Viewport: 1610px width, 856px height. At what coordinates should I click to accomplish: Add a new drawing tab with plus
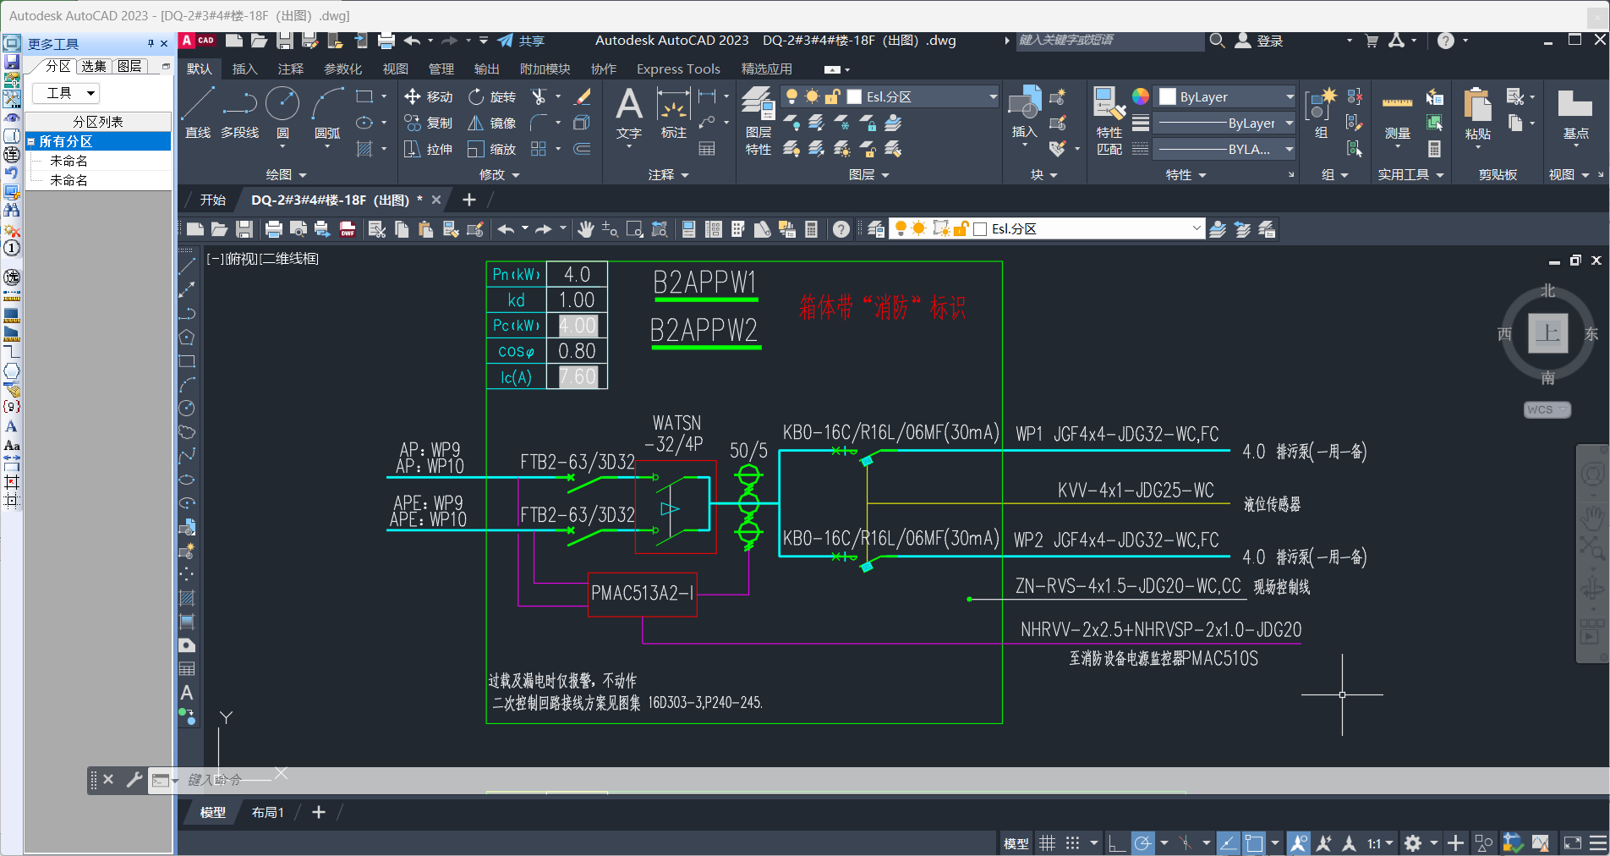[x=469, y=200]
